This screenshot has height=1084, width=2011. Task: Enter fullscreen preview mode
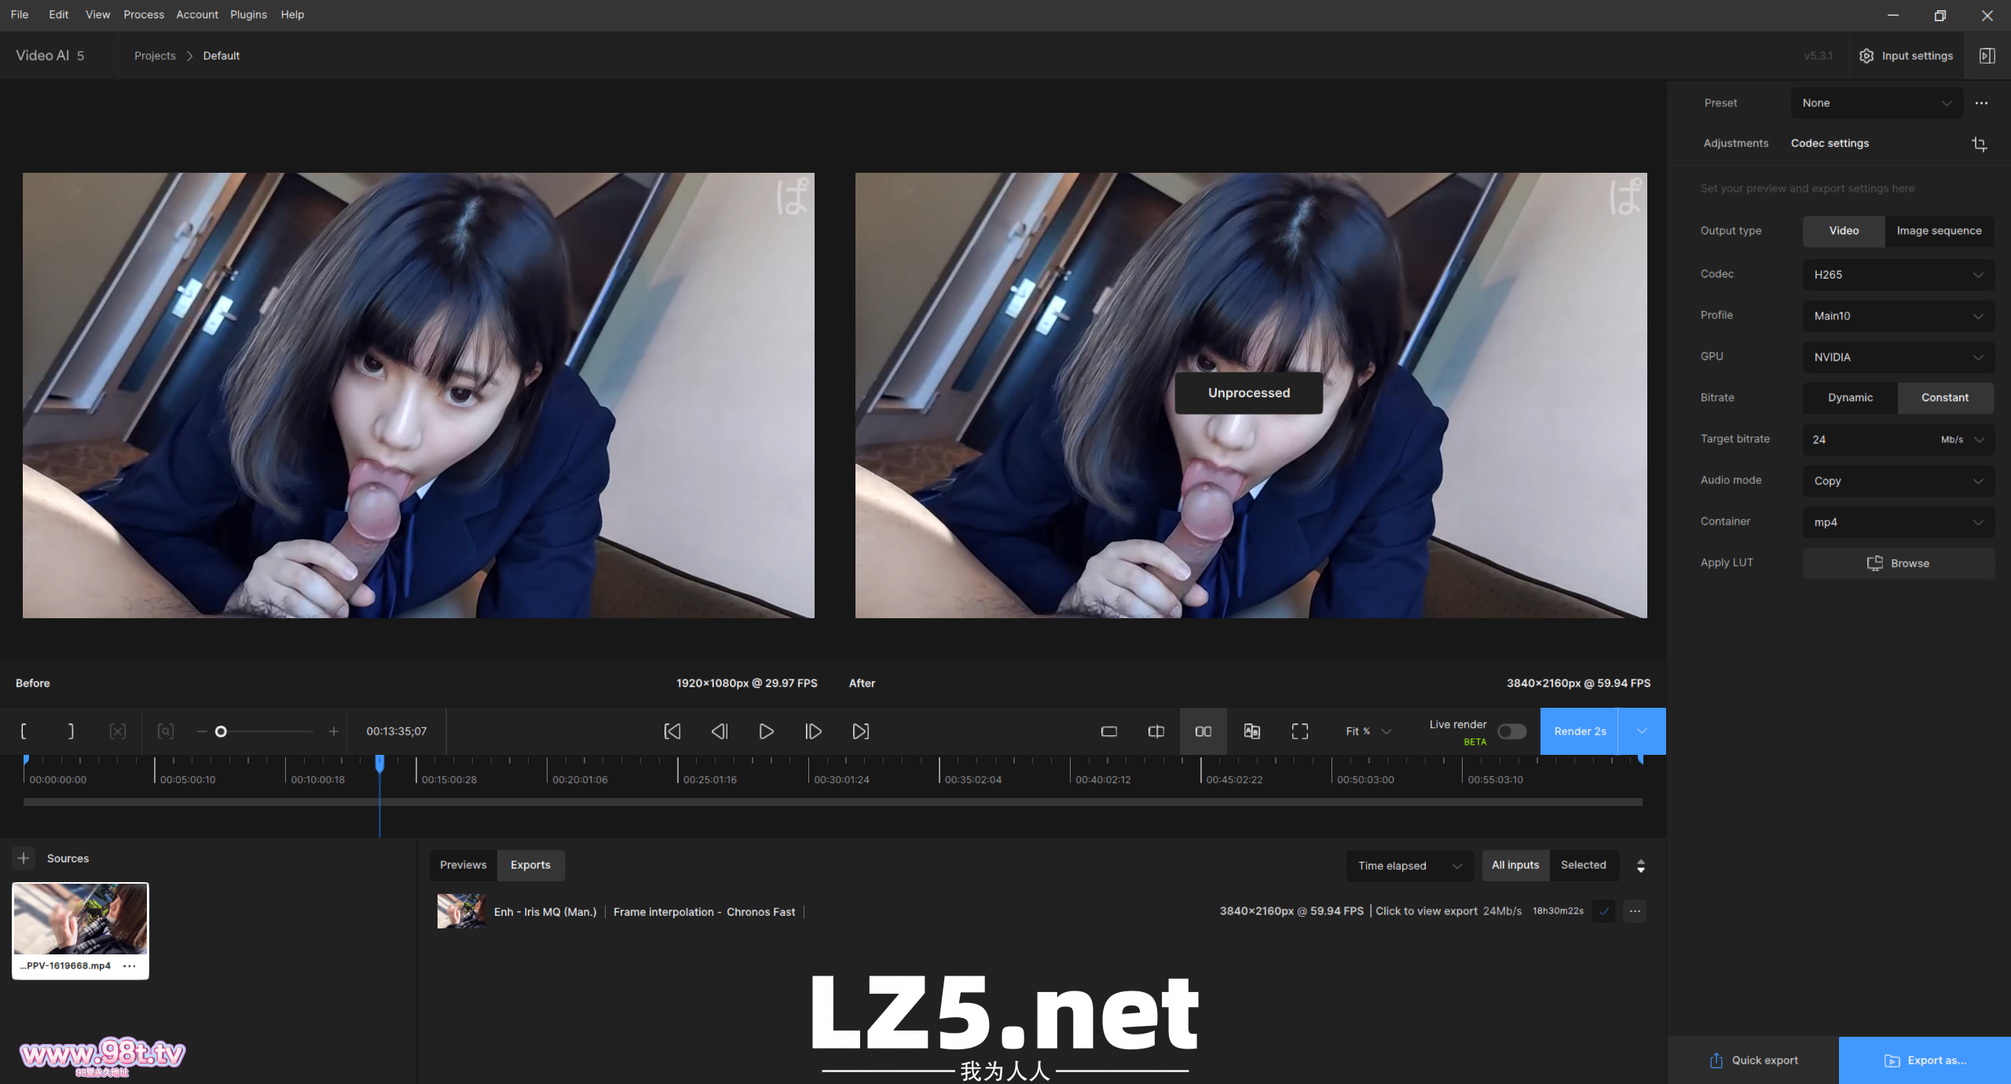[x=1299, y=731]
